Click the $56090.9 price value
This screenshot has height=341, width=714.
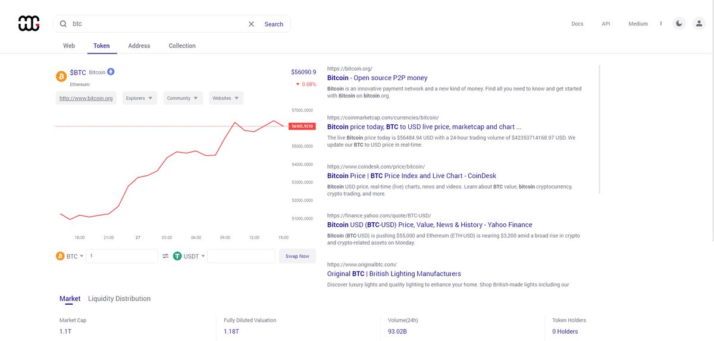pos(303,72)
